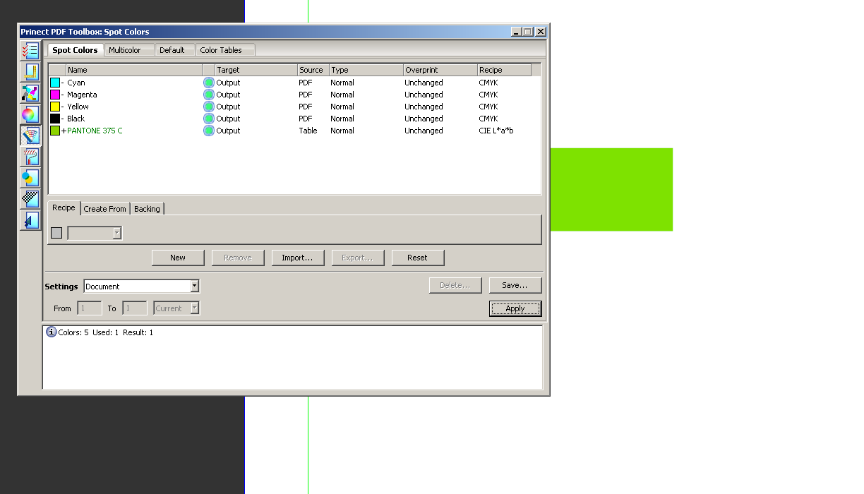Sort by the Target column header

pos(256,70)
